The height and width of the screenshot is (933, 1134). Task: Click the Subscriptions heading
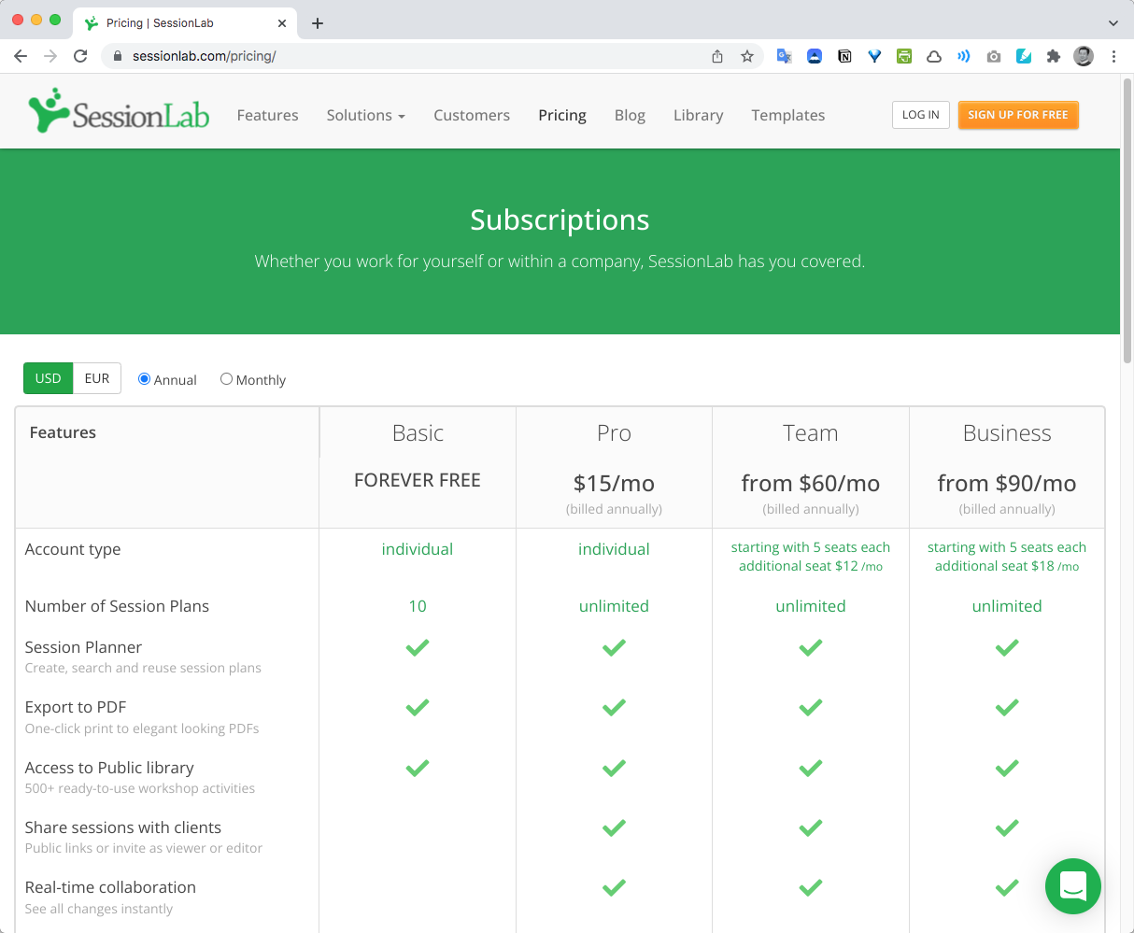[x=560, y=219]
